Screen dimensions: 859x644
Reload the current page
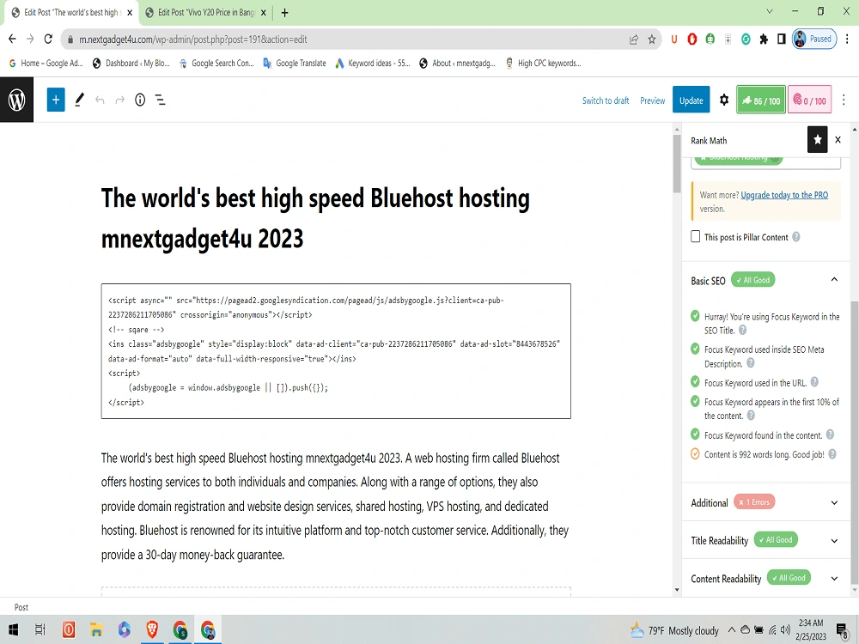(x=48, y=39)
